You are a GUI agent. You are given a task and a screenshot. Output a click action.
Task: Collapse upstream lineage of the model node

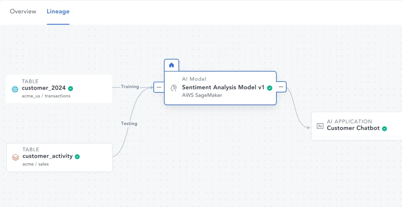pyautogui.click(x=158, y=87)
